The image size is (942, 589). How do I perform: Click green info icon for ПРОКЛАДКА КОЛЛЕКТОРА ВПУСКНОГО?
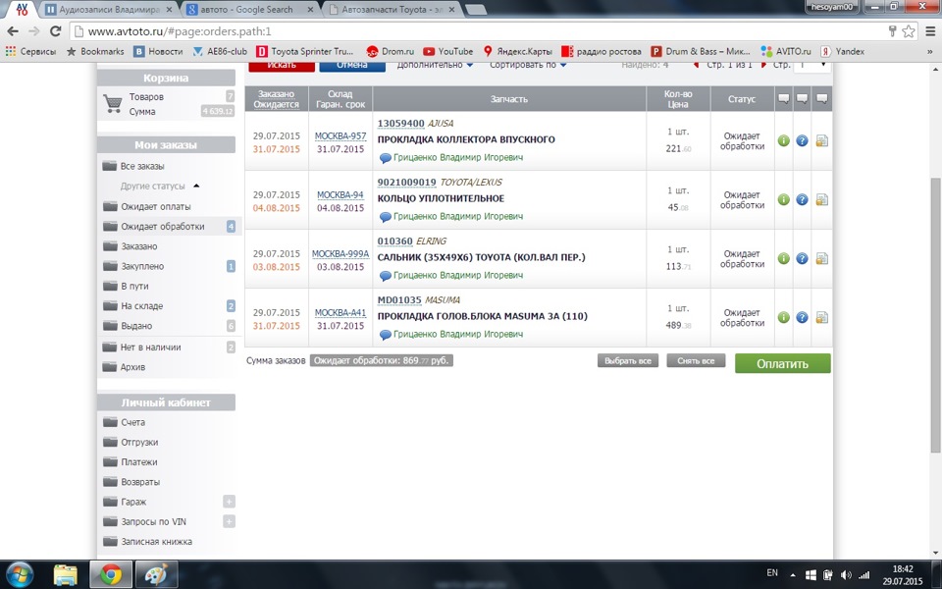783,140
